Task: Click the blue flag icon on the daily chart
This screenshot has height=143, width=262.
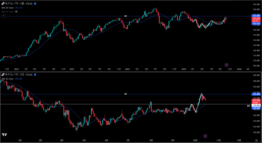Action: pyautogui.click(x=35, y=75)
